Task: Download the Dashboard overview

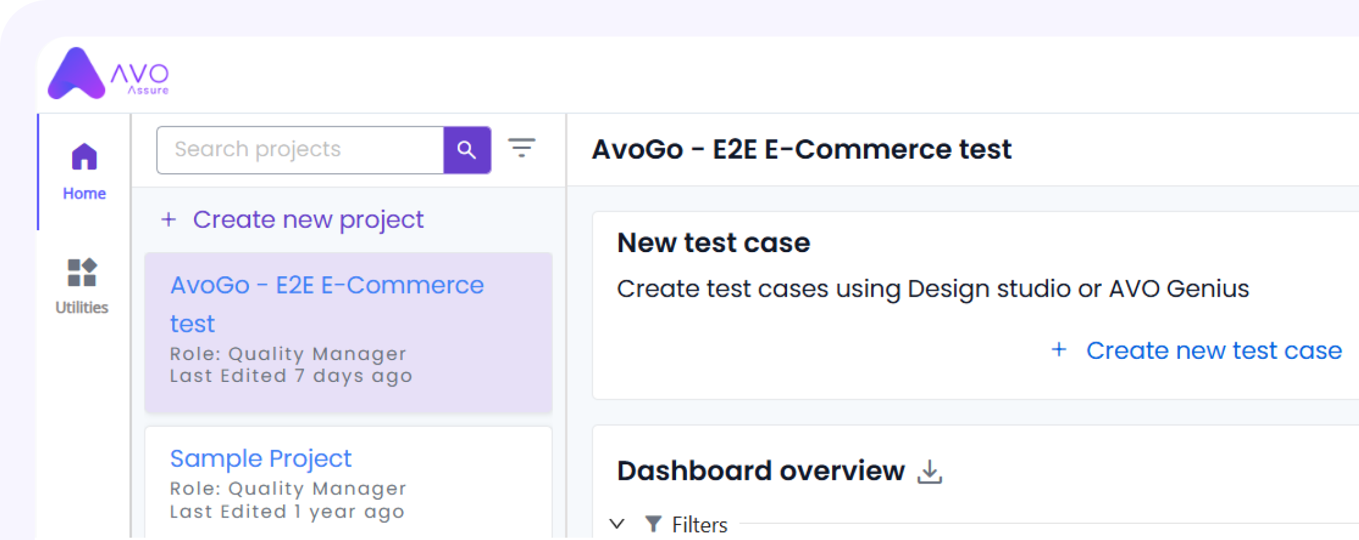Action: coord(930,472)
